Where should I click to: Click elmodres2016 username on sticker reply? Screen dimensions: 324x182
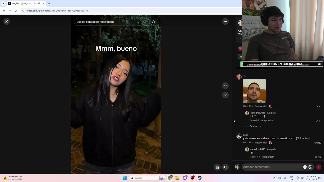tap(258, 113)
